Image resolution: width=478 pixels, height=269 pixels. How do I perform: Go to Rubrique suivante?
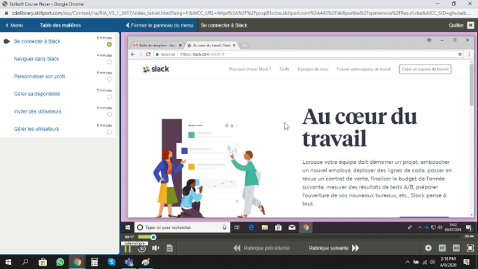click(x=334, y=248)
